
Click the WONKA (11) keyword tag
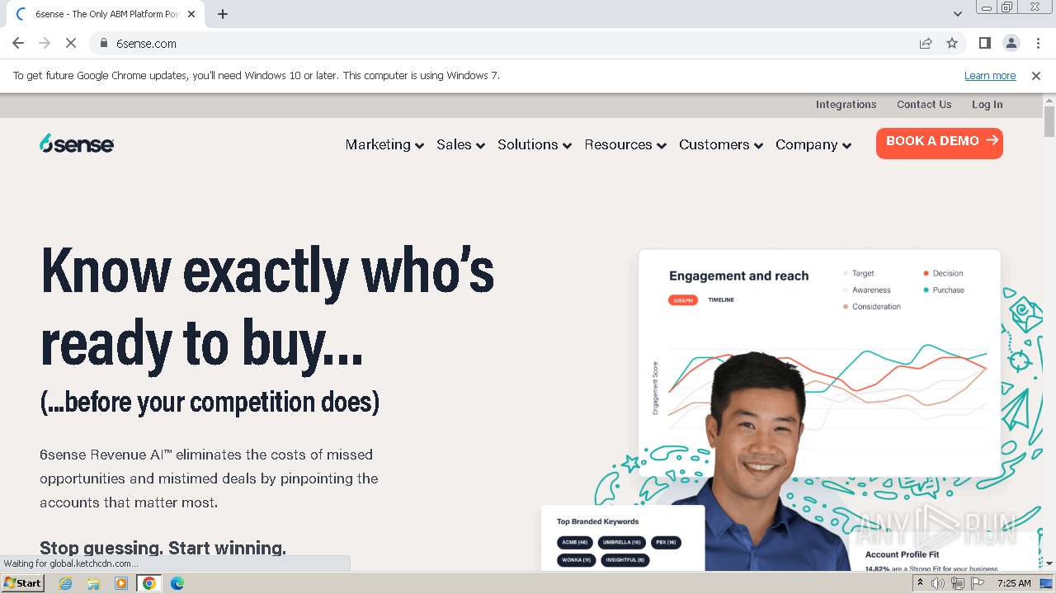pyautogui.click(x=577, y=559)
